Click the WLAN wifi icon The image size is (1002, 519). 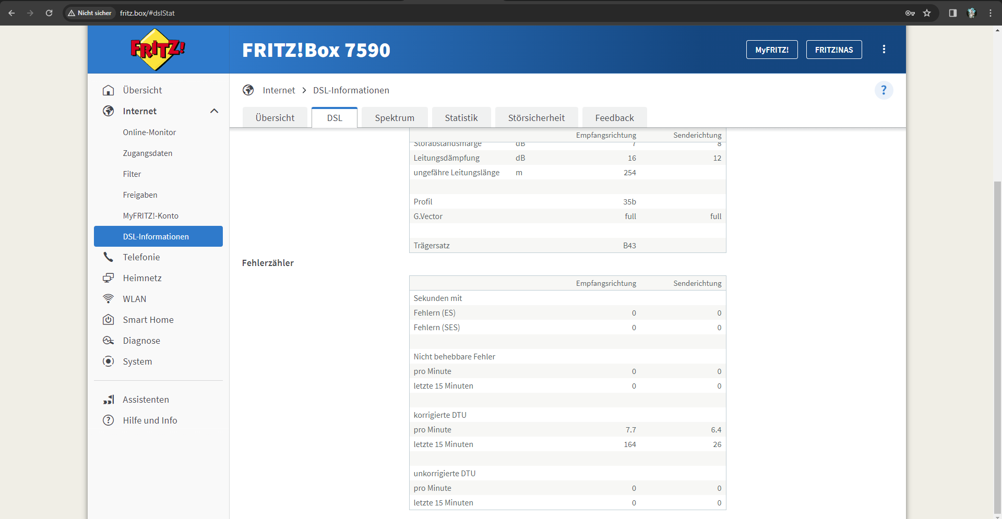pos(108,299)
